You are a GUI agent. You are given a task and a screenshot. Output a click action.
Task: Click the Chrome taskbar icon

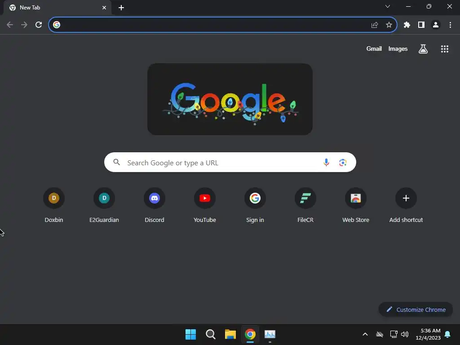click(250, 334)
